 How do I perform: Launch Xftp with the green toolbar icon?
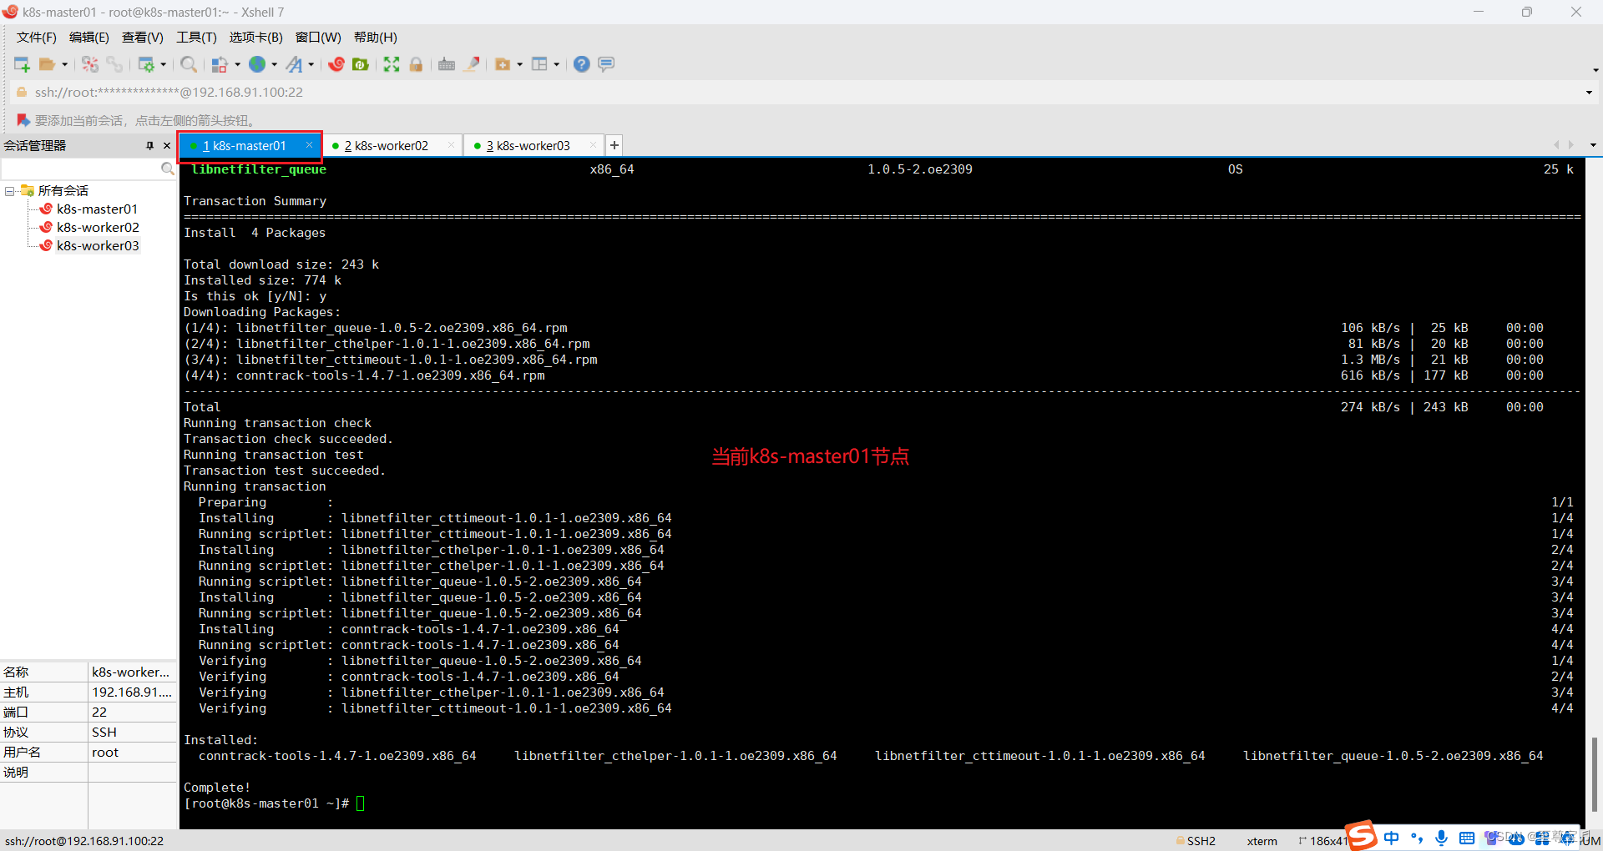tap(361, 64)
